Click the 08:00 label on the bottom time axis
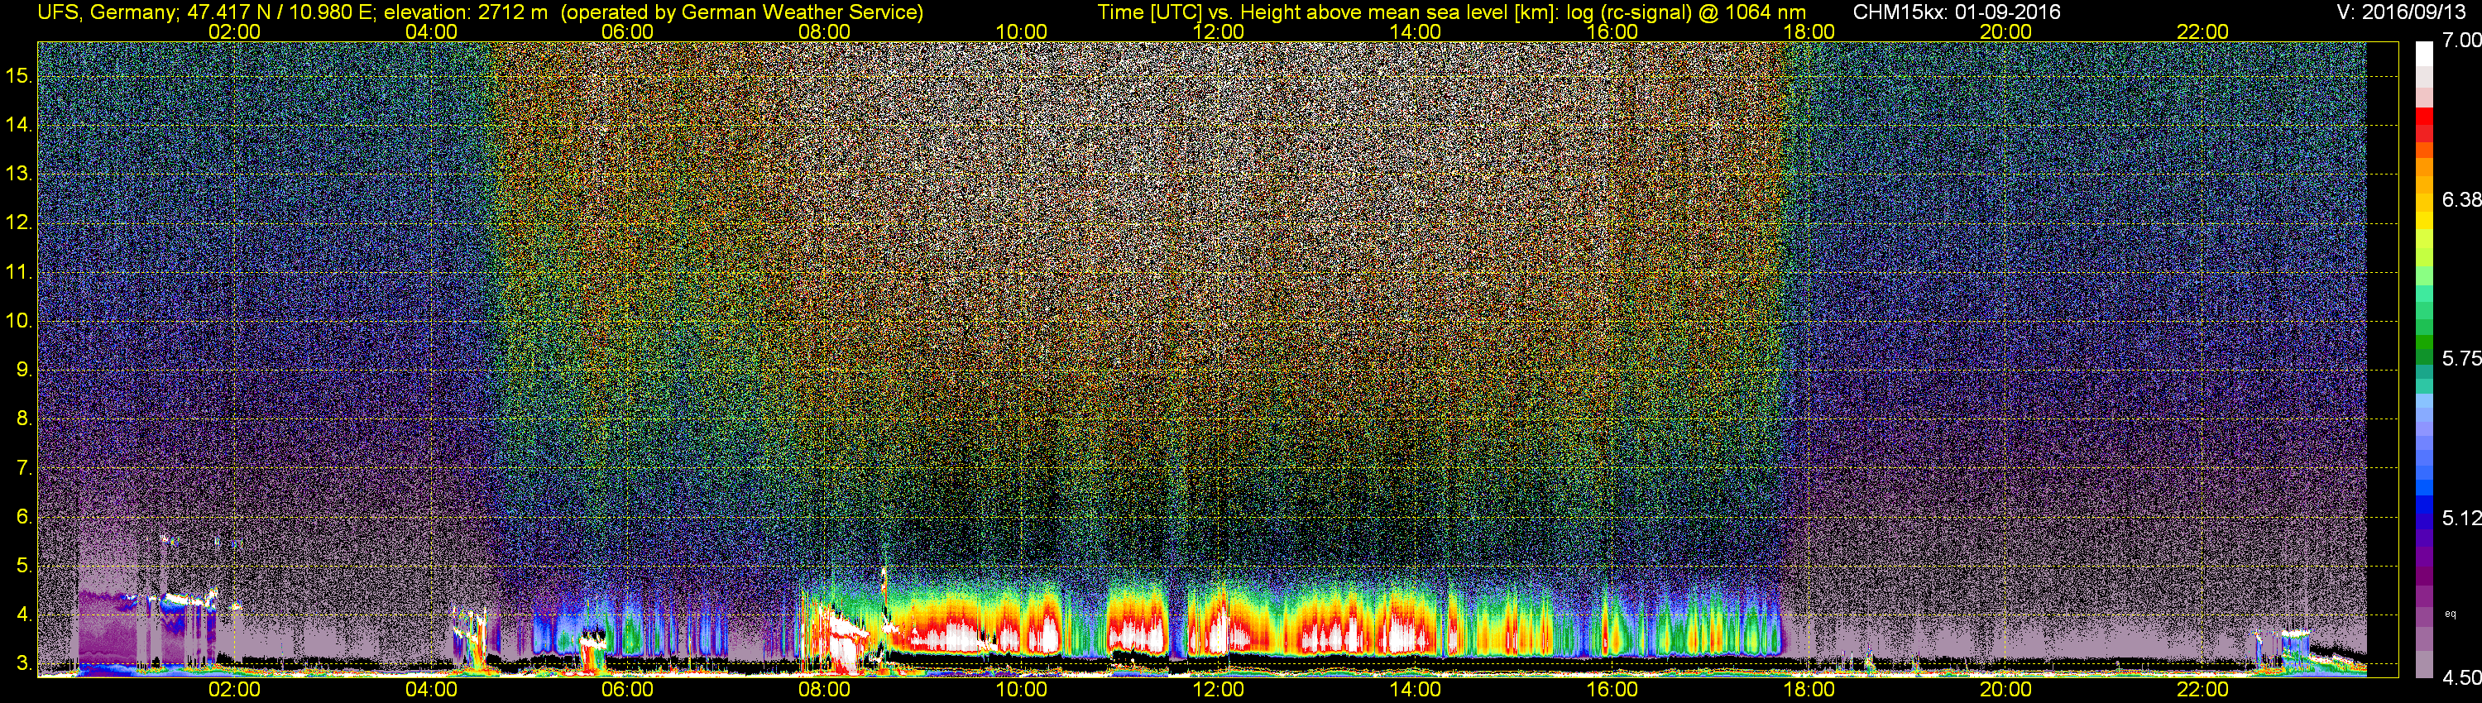 coord(825,690)
